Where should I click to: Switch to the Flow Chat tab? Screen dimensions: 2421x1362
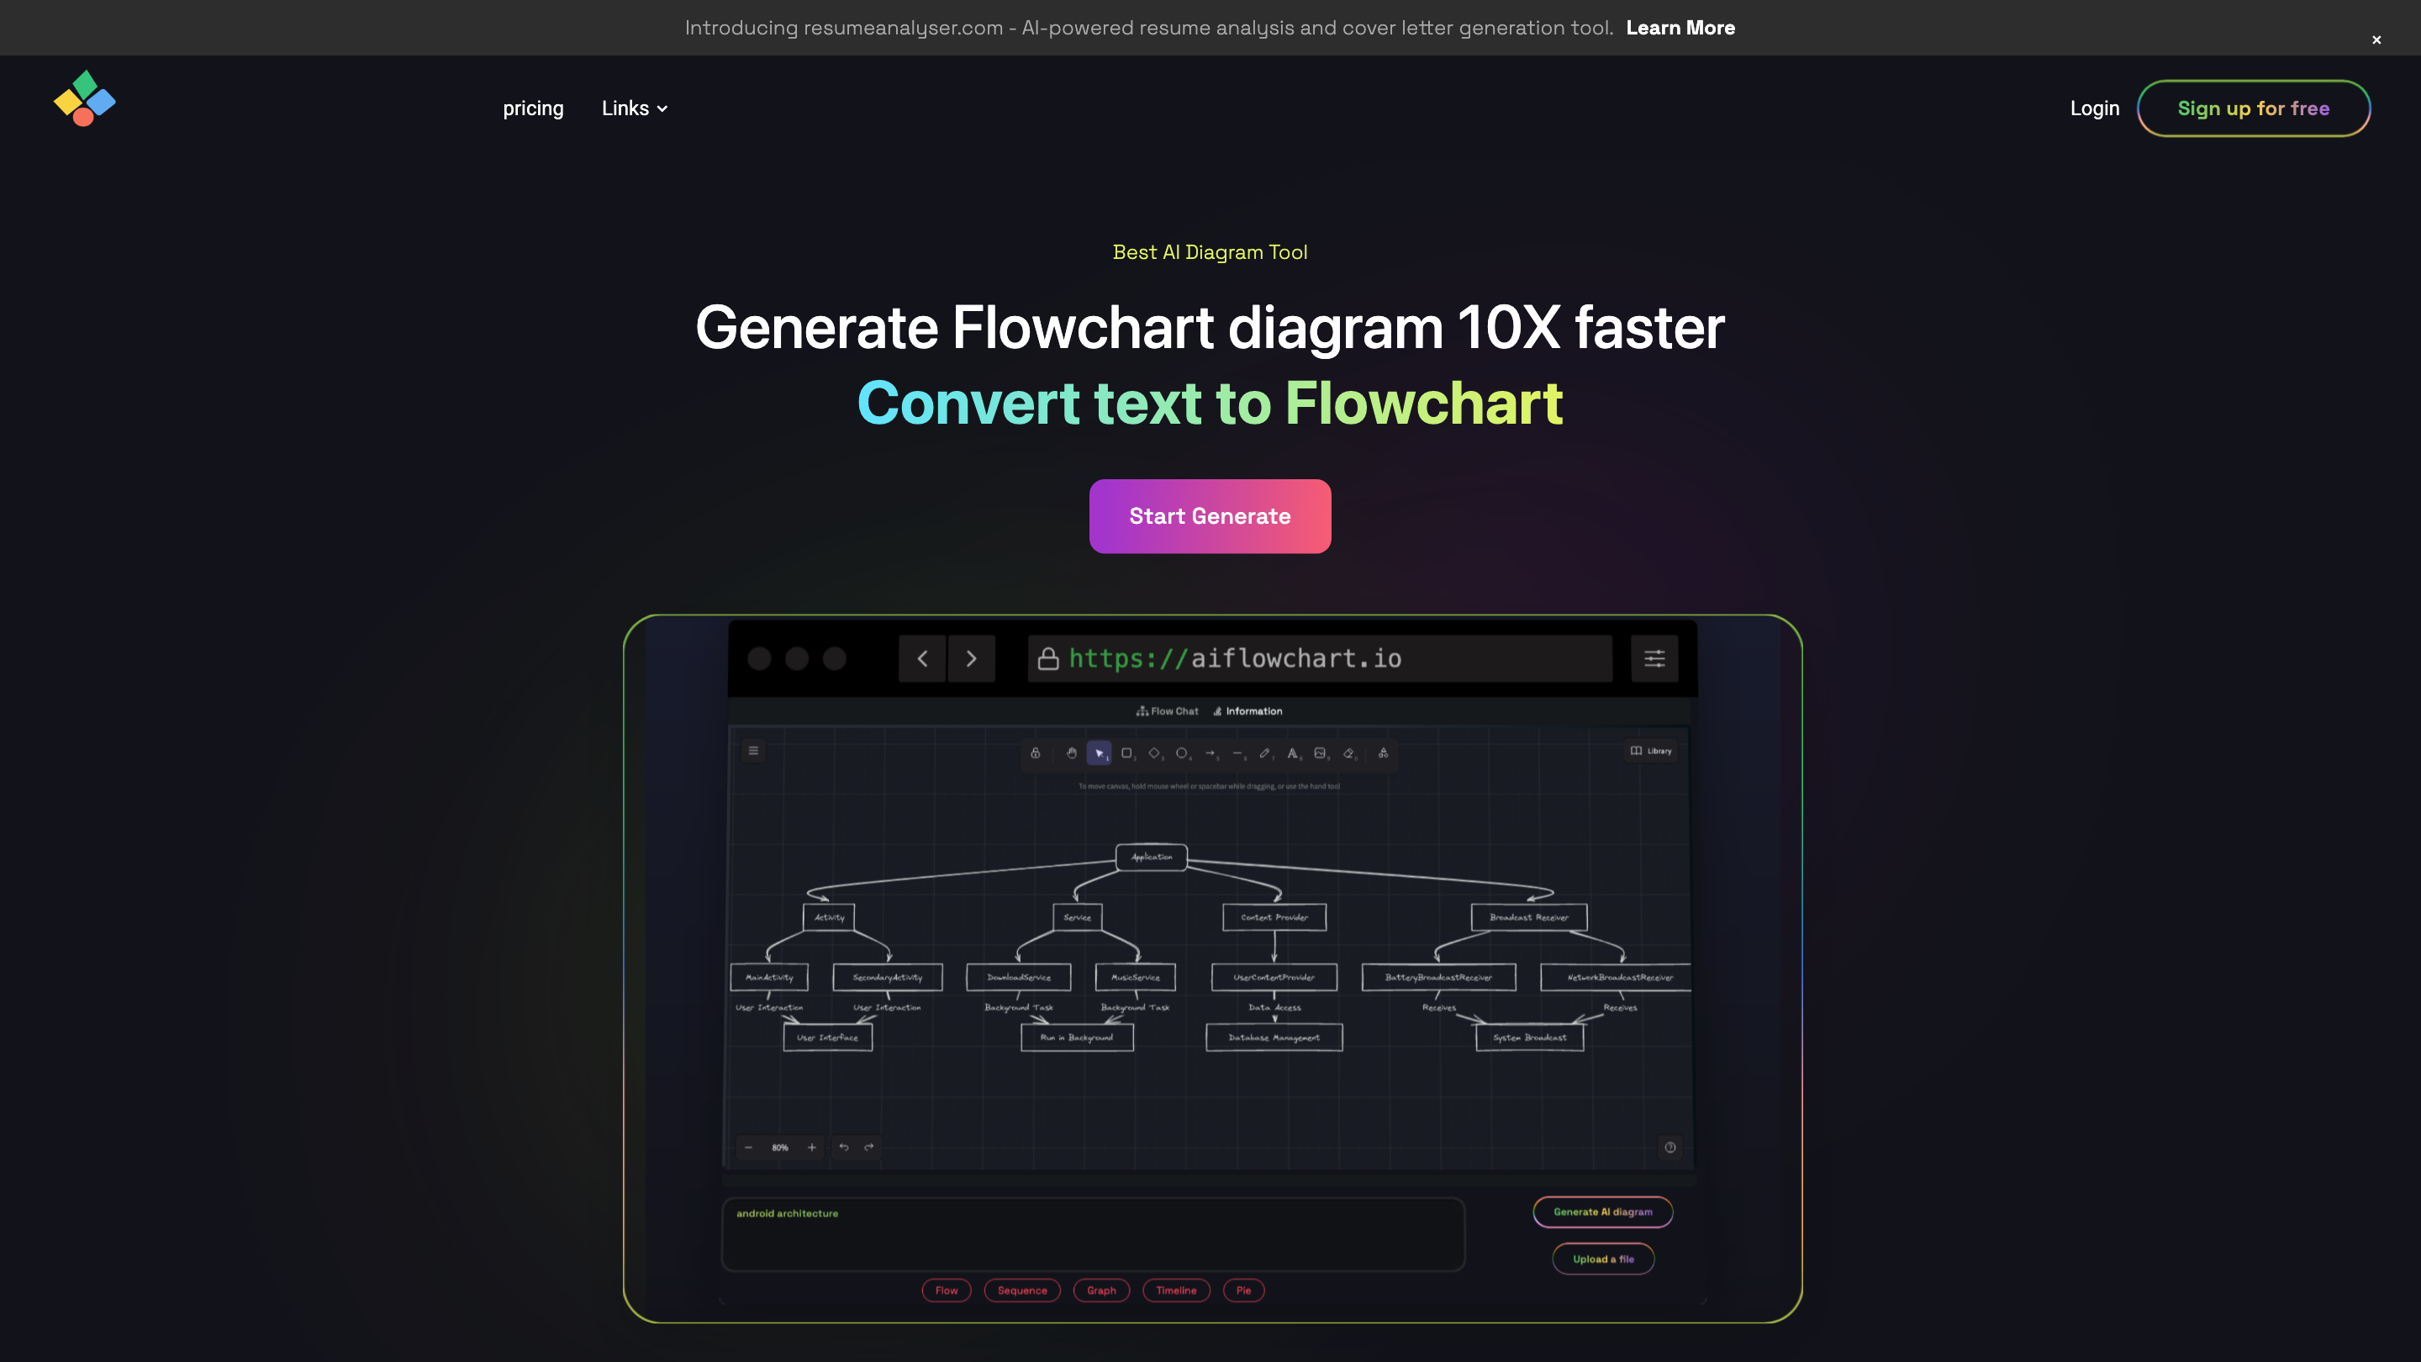tap(1168, 710)
